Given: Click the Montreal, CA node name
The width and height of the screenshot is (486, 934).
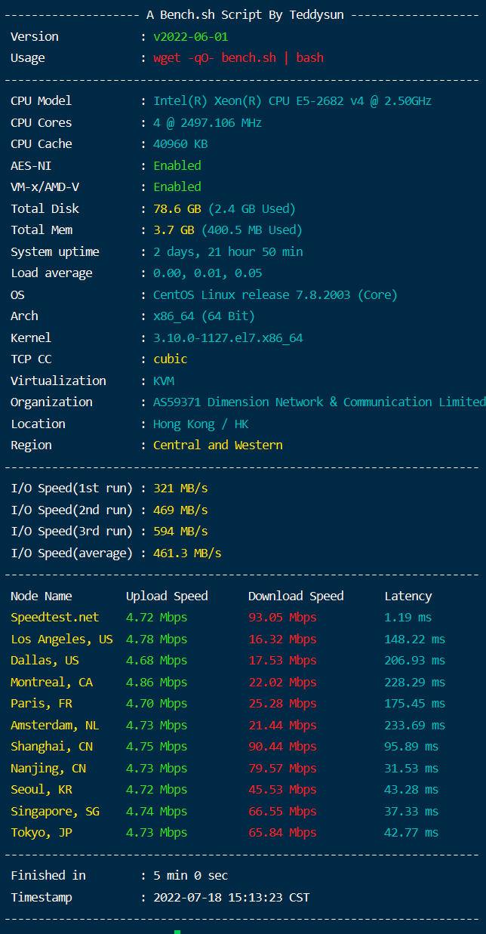Looking at the screenshot, I should 51,682.
